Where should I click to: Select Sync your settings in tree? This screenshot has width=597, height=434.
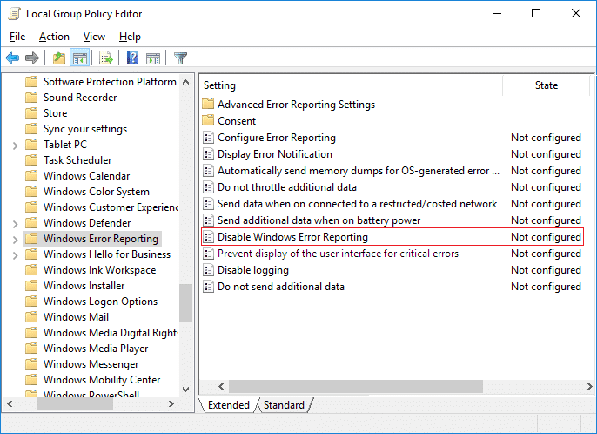pos(85,129)
